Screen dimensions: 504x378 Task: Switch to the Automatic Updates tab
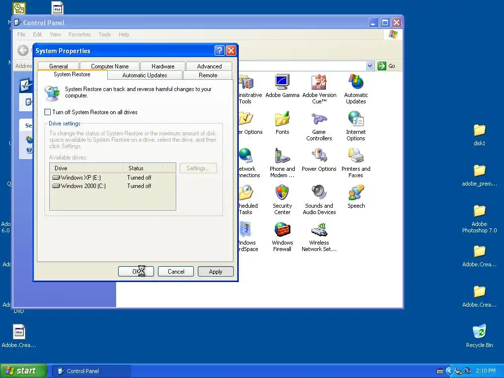[145, 75]
